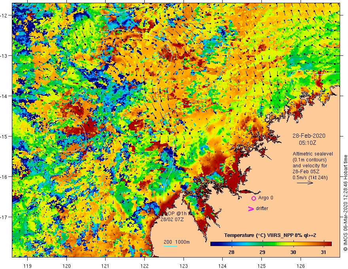Click the longitude axis label 122

pyautogui.click(x=144, y=266)
